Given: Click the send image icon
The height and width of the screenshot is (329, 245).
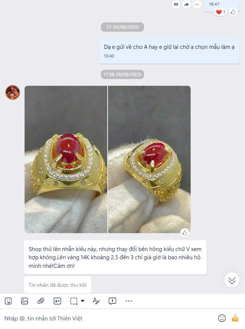Looking at the screenshot, I should click(25, 301).
